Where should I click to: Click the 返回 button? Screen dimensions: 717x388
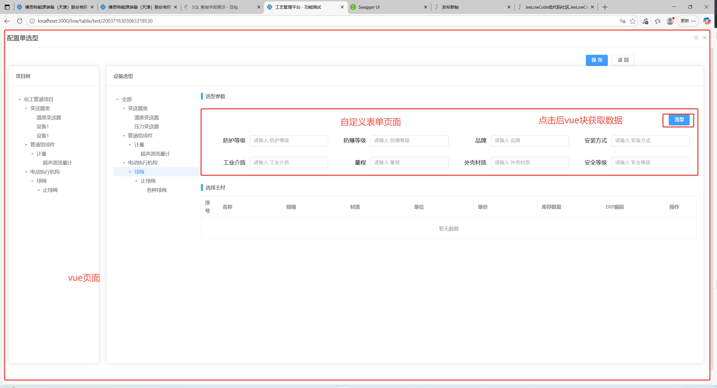coord(623,60)
